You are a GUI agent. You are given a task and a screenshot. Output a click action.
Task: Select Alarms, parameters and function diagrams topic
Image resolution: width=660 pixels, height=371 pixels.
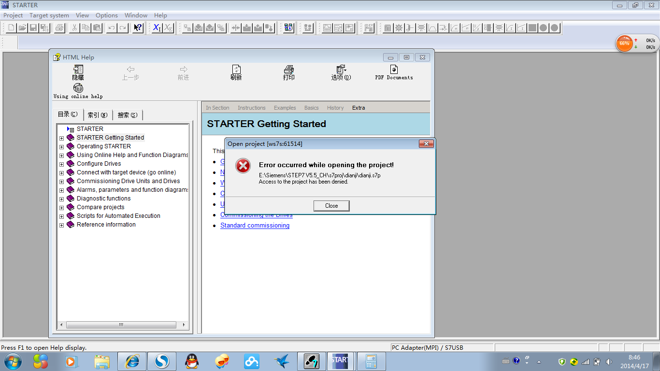point(132,190)
